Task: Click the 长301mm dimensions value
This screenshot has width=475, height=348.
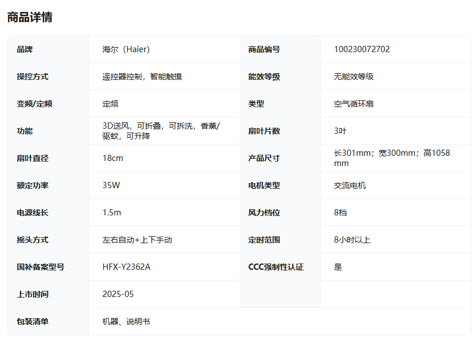Action: (392, 158)
